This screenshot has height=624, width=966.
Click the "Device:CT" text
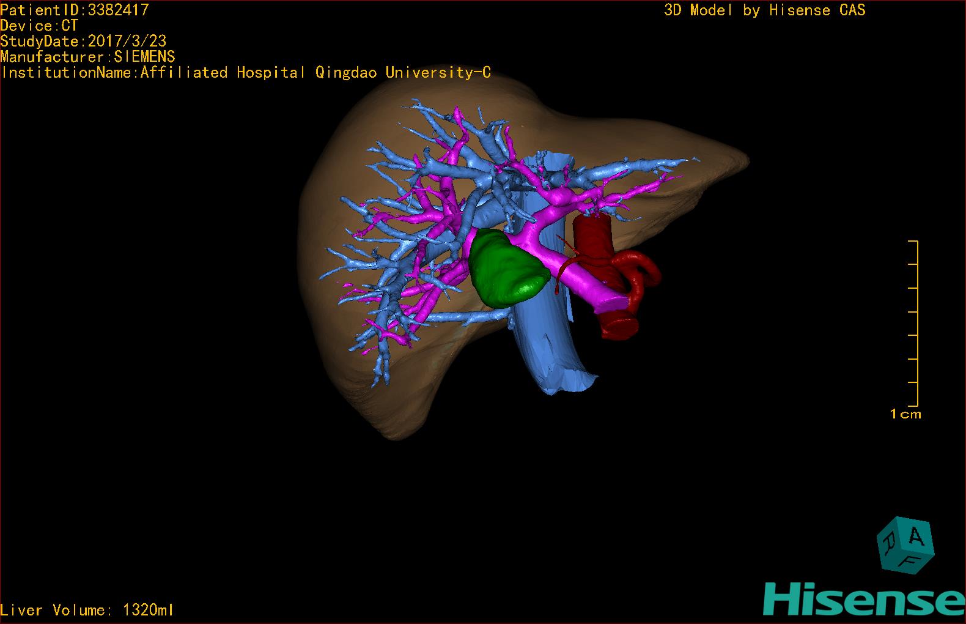[x=39, y=26]
